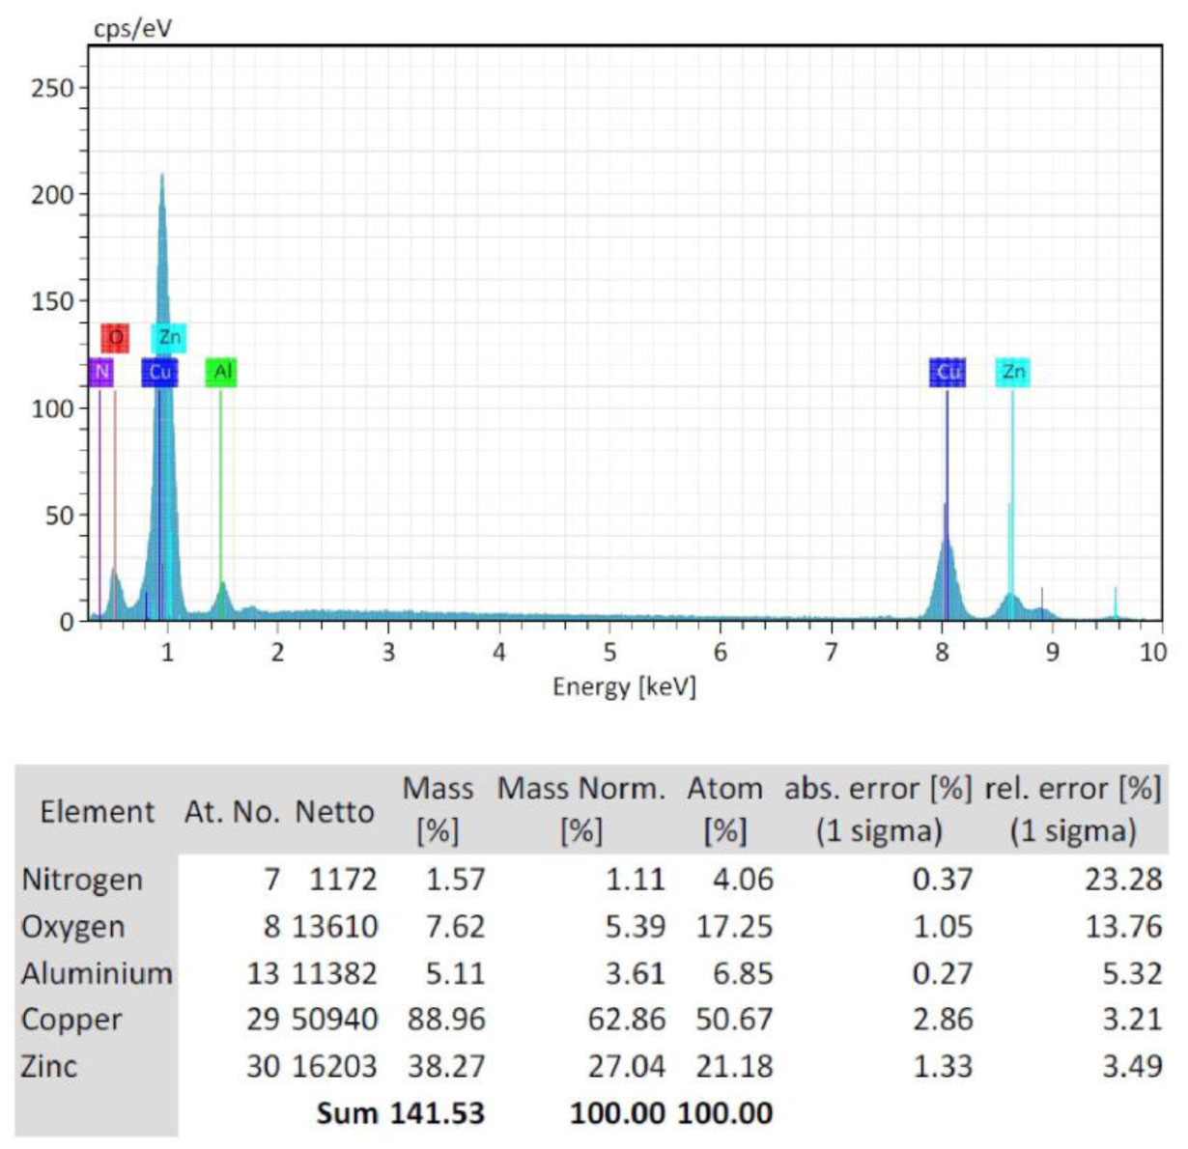
Task: Click the Zn marker label near 1 keV
Action: (x=169, y=337)
